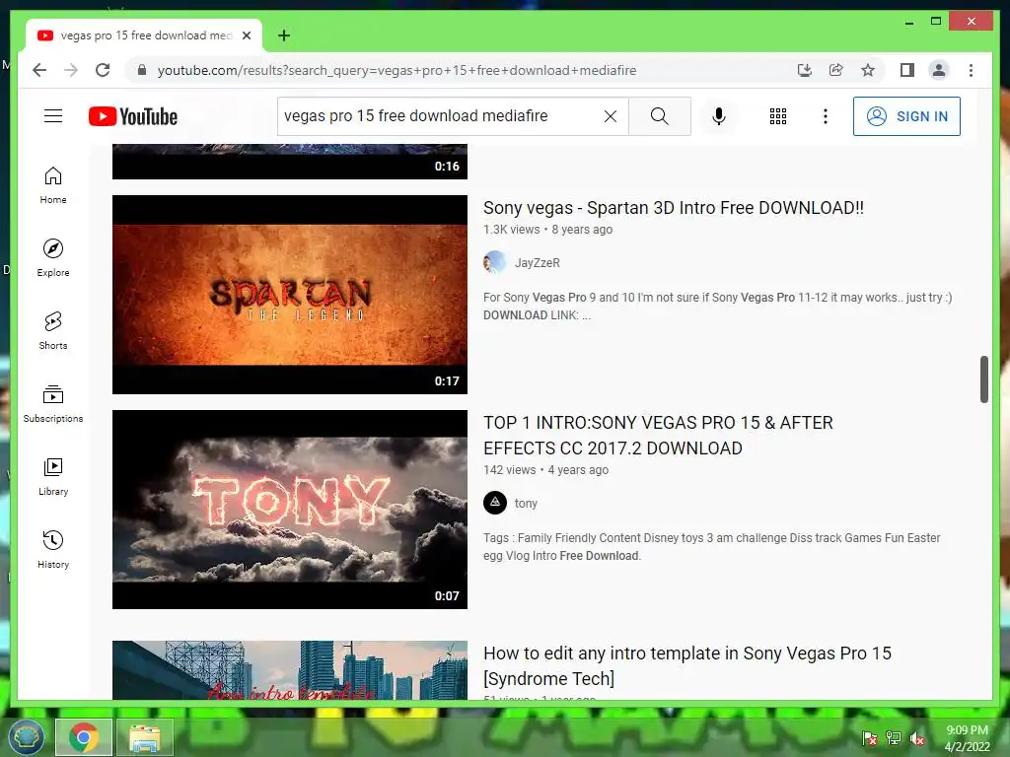Open TOP 1 INTRO SONY VEGAS PRO 15 title

coord(658,436)
